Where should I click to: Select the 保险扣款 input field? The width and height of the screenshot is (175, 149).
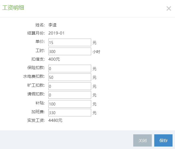pyautogui.click(x=70, y=69)
